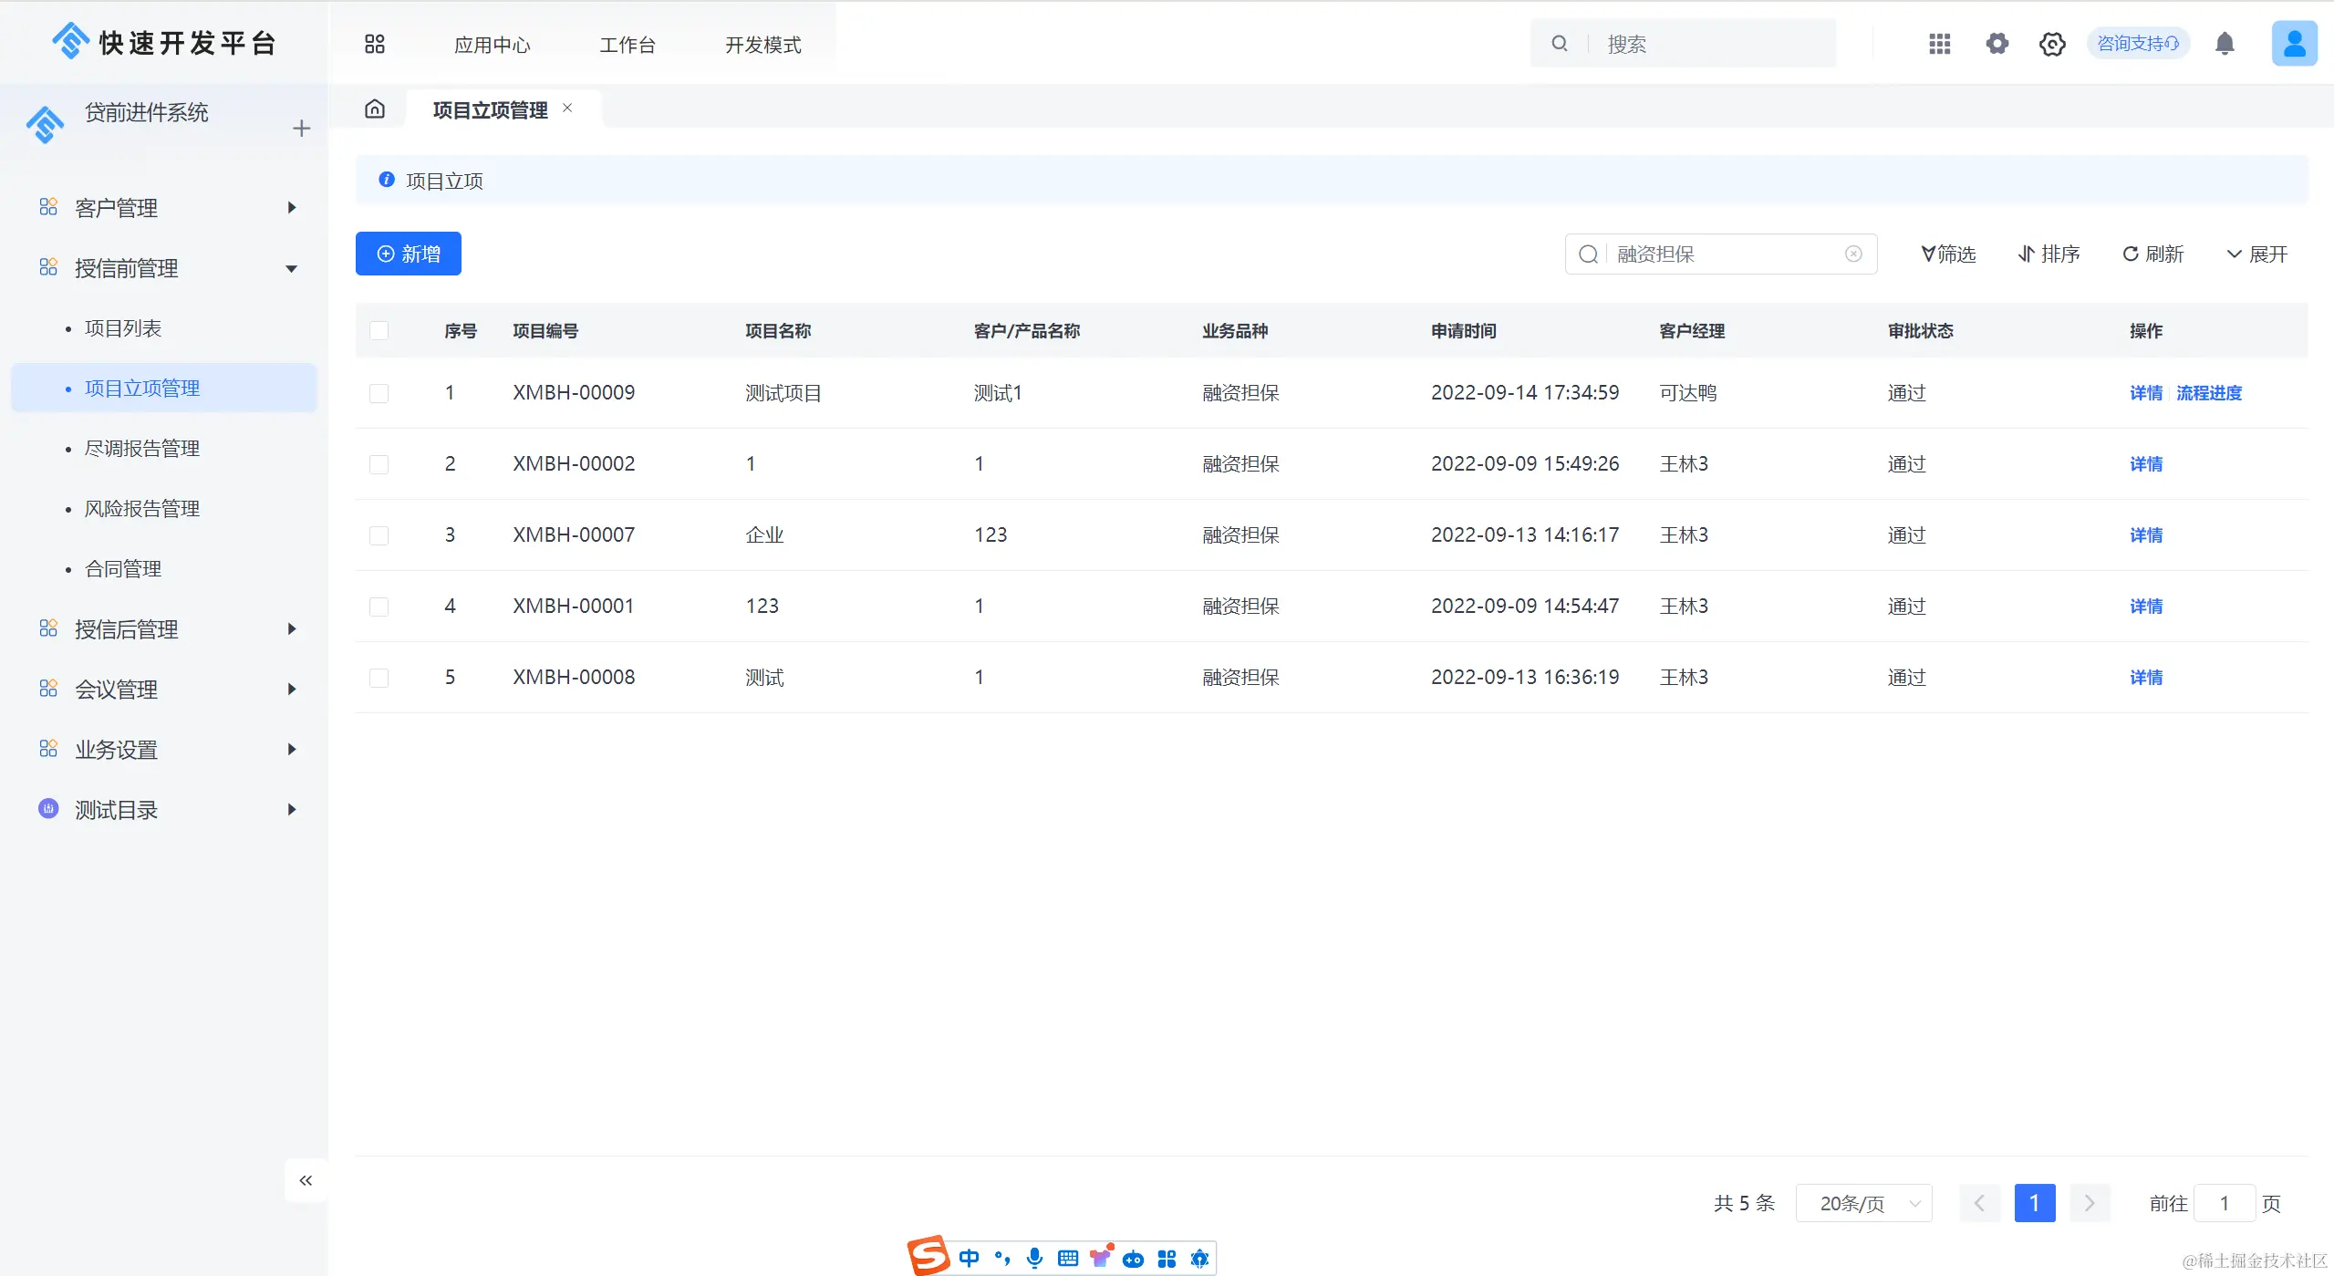Add new system with plus icon
The width and height of the screenshot is (2334, 1276).
[302, 129]
